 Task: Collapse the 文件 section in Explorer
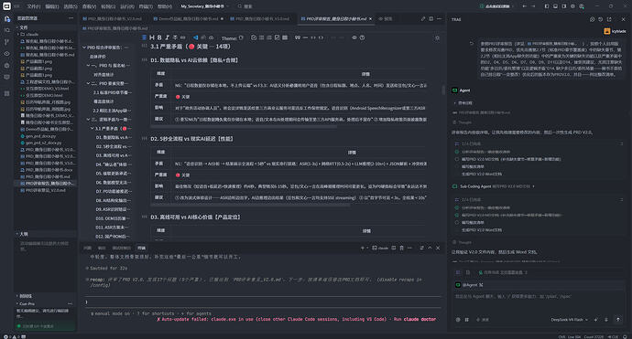coord(17,27)
